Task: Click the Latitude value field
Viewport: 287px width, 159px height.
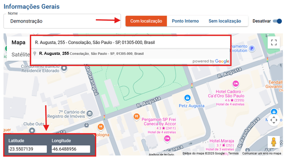Action: coord(27,149)
